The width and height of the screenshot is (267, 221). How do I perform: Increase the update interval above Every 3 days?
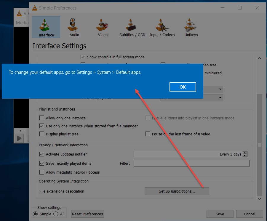tap(245, 153)
